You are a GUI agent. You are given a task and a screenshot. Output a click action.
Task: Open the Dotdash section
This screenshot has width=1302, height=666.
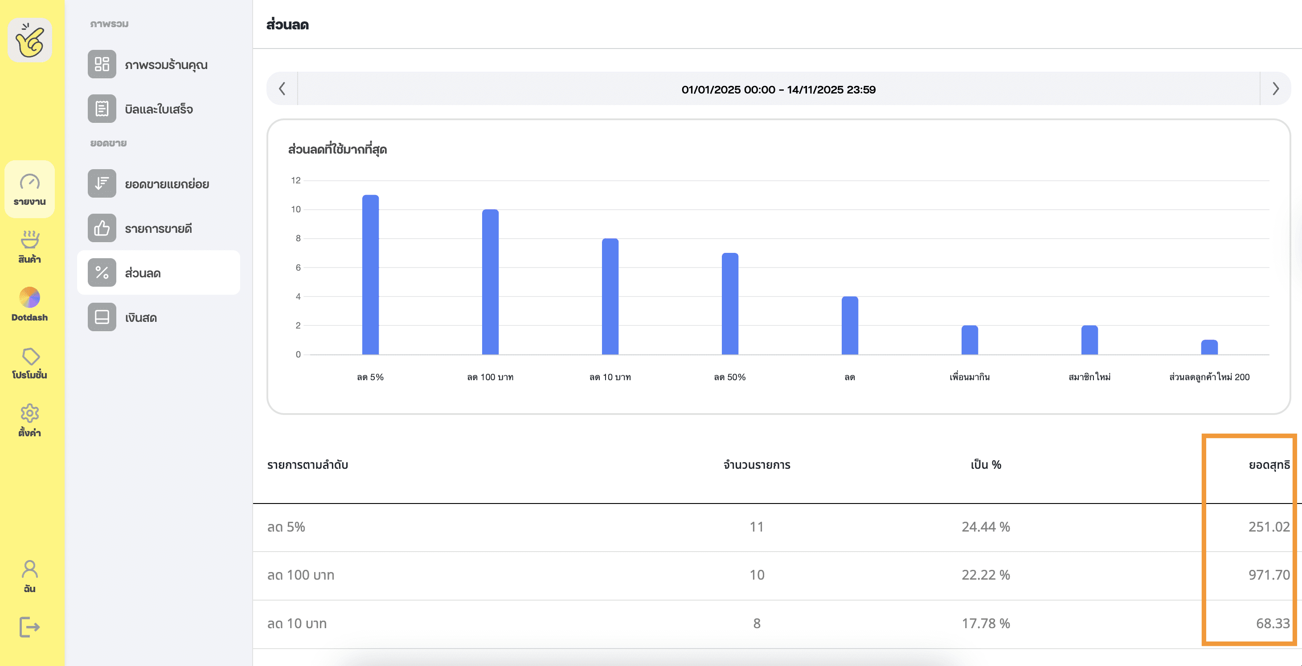tap(30, 305)
